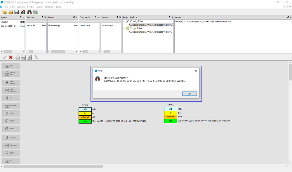Click the binoculars icon in the top toolbar
This screenshot has height=172, width=292.
tap(29, 12)
